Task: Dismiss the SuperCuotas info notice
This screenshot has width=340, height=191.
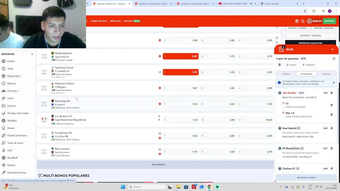Action: [x=334, y=83]
